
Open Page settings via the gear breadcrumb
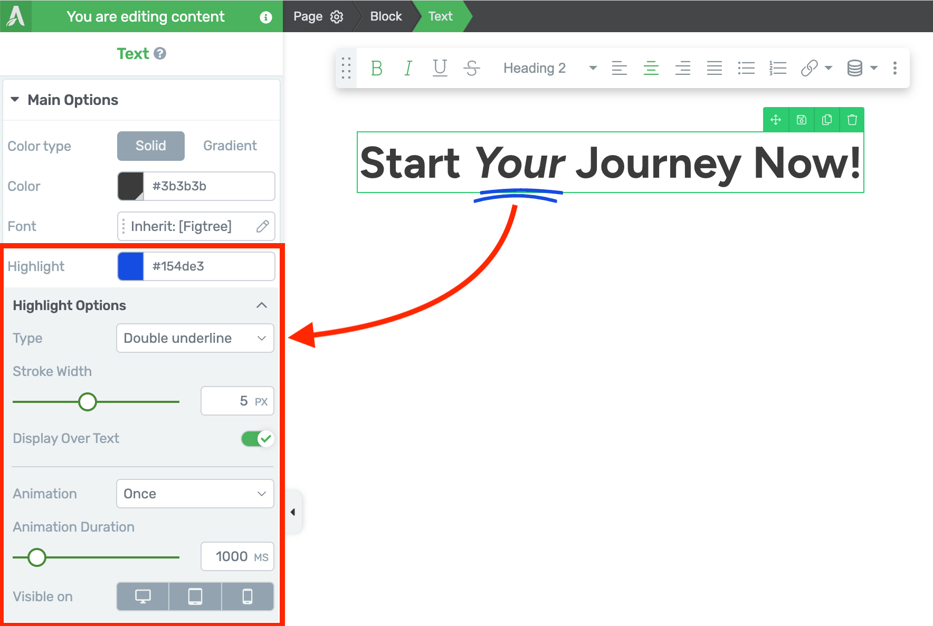337,16
